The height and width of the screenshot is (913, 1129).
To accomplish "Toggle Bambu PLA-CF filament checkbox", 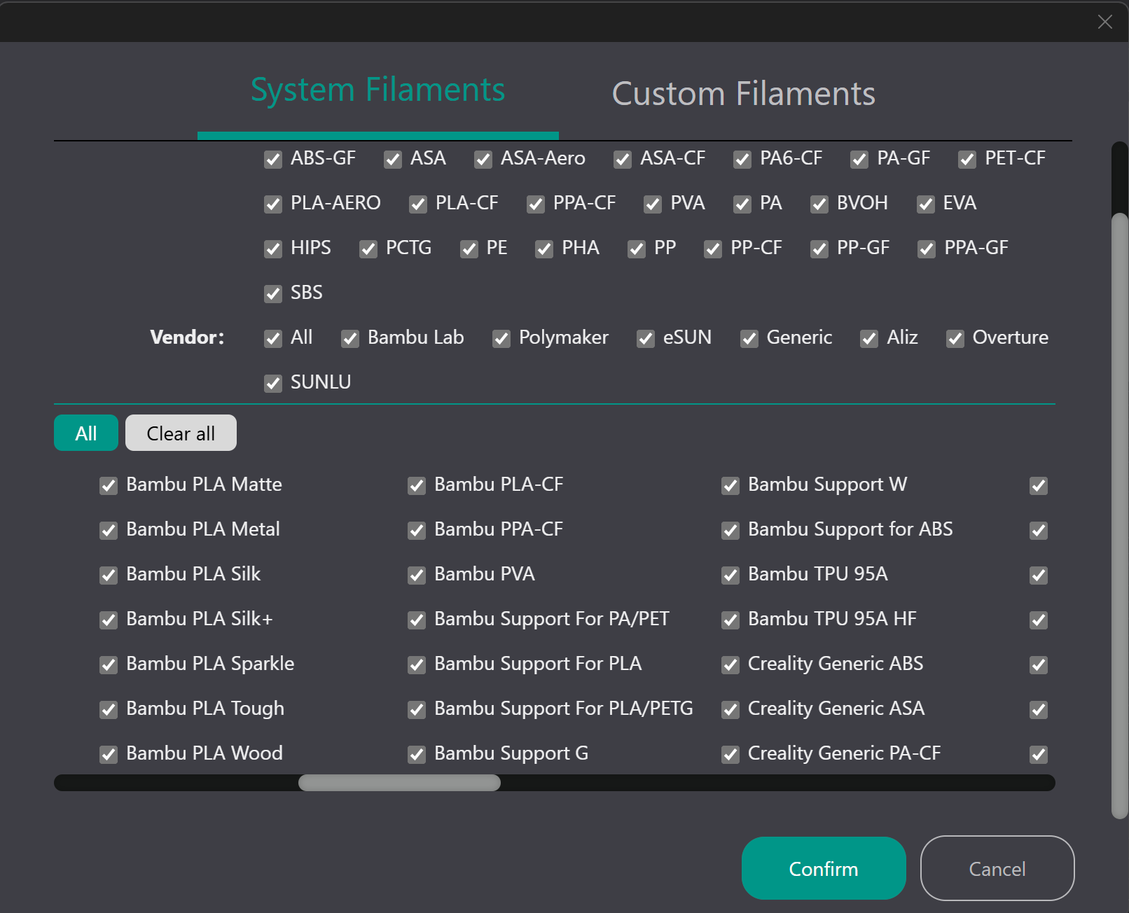I will tap(417, 486).
